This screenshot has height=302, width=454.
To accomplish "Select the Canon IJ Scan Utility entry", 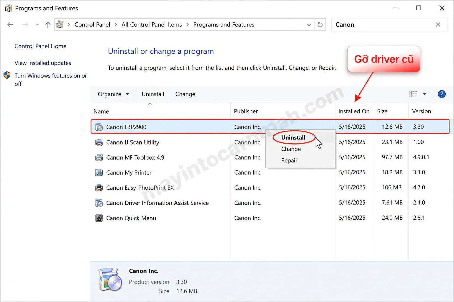I will 132,142.
